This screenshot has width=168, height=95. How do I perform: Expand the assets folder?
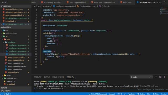pos(15,75)
